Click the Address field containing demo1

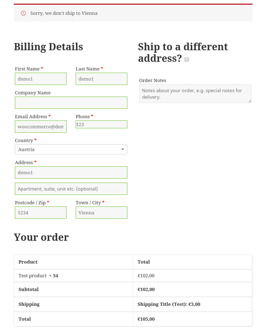click(x=71, y=172)
